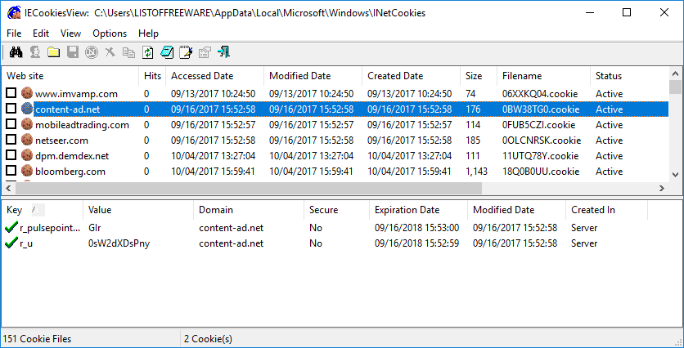Click the bloomberg.com size value 1,143
This screenshot has height=348, width=684.
click(476, 172)
